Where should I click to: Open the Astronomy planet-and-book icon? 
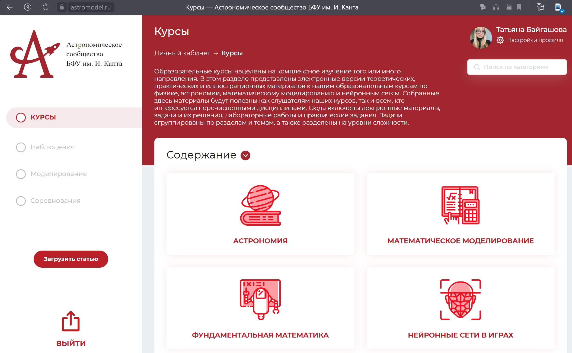pos(260,205)
